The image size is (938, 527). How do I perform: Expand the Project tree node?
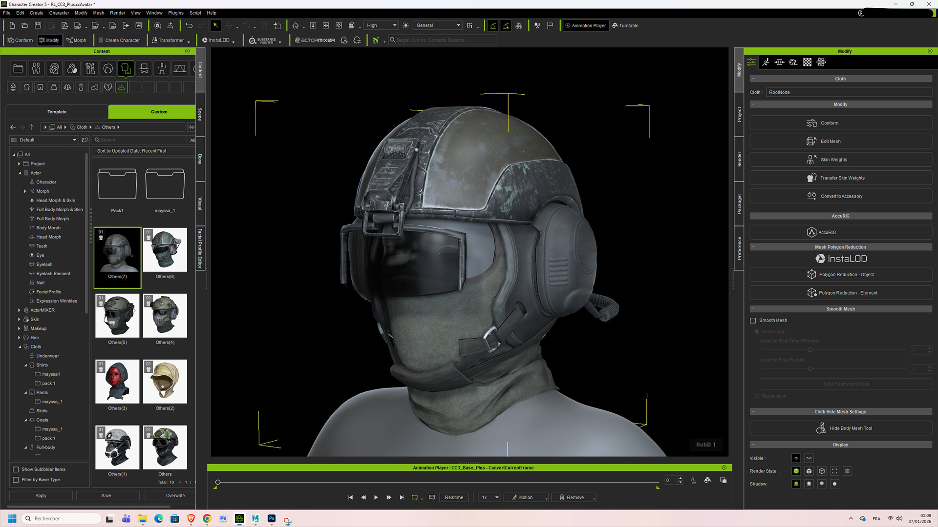click(x=19, y=164)
